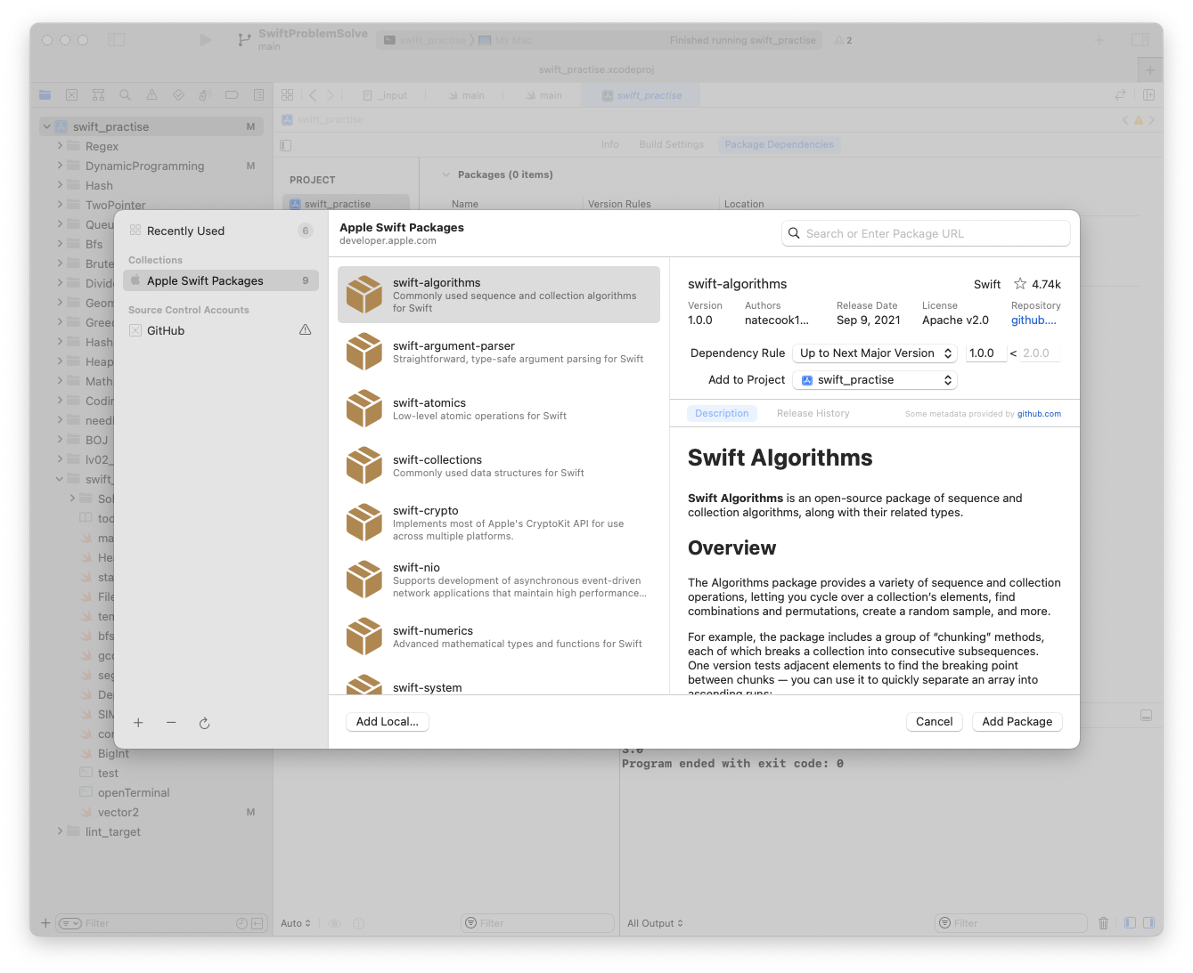1193x973 pixels.
Task: Click the star icon beside 4.74k
Action: [x=1020, y=284]
